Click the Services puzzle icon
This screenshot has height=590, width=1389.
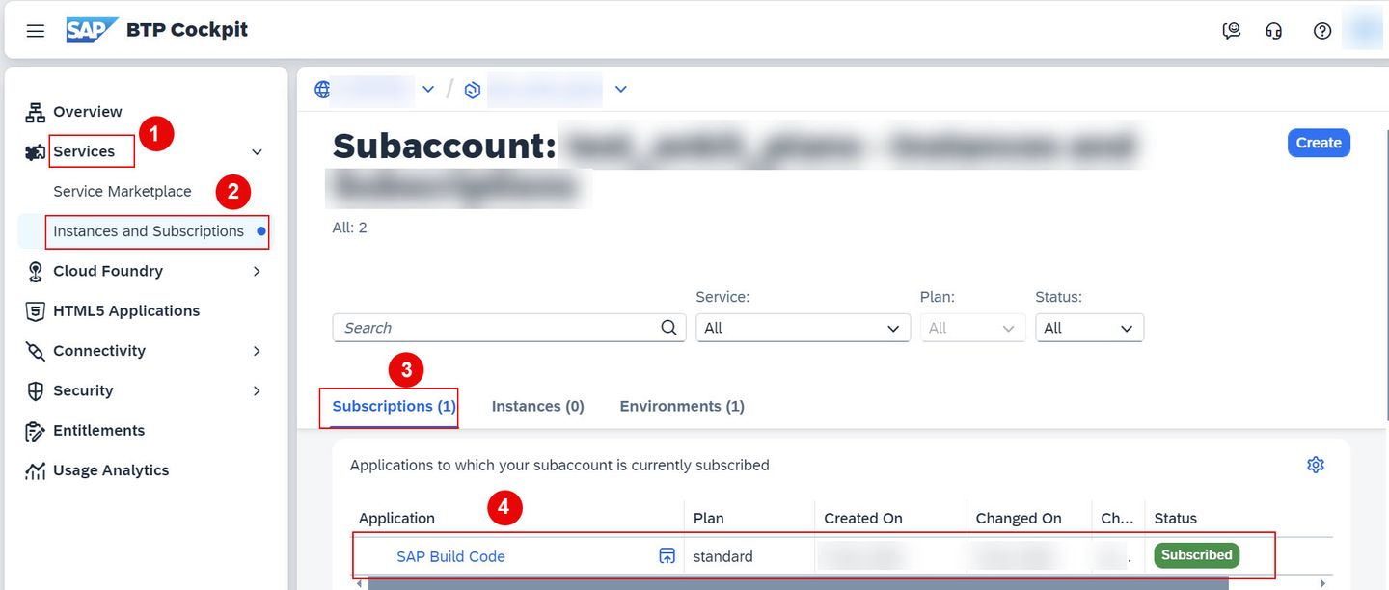click(x=36, y=151)
